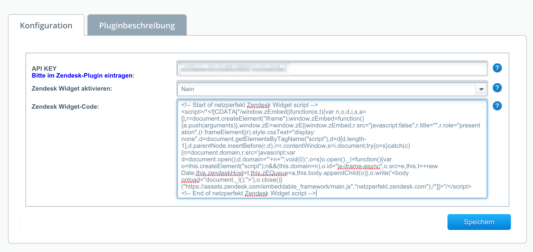Click the API KEY input field

pyautogui.click(x=332, y=68)
